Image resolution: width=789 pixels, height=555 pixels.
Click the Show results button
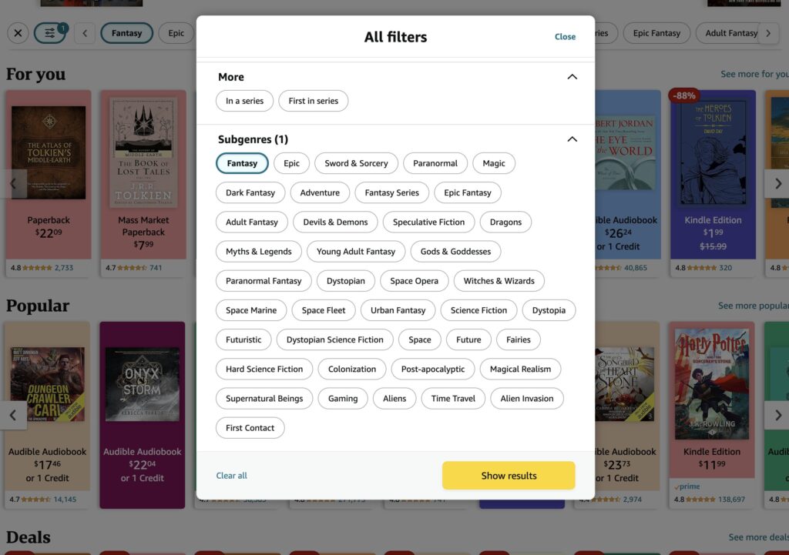tap(509, 475)
